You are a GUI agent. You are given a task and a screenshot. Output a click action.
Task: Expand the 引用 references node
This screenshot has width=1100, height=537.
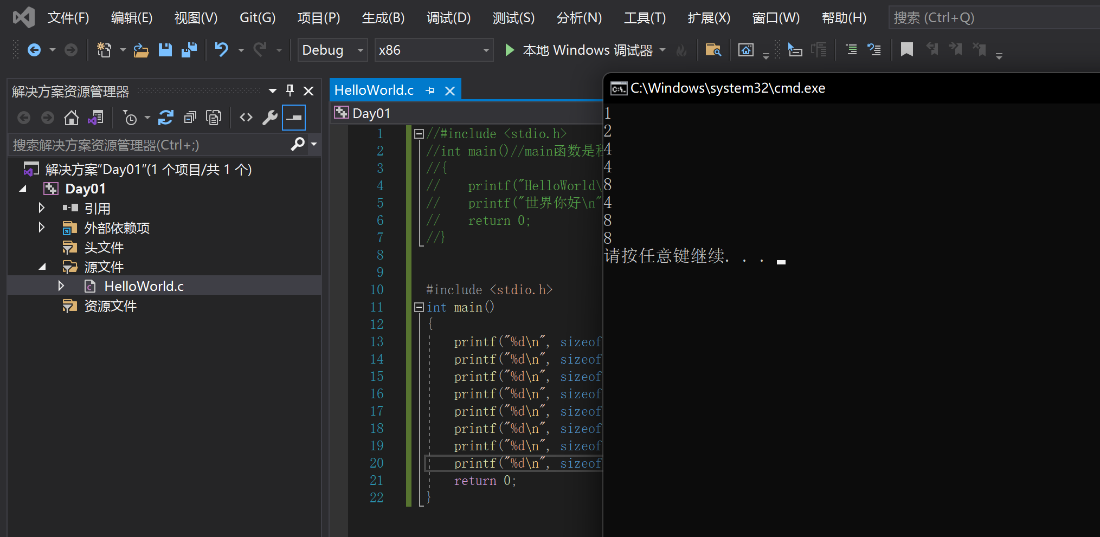tap(42, 208)
